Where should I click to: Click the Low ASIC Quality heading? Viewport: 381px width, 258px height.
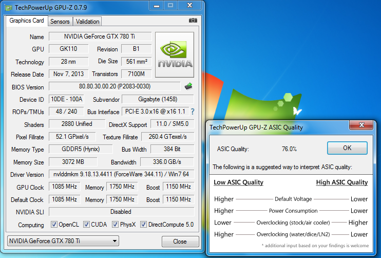pyautogui.click(x=238, y=182)
